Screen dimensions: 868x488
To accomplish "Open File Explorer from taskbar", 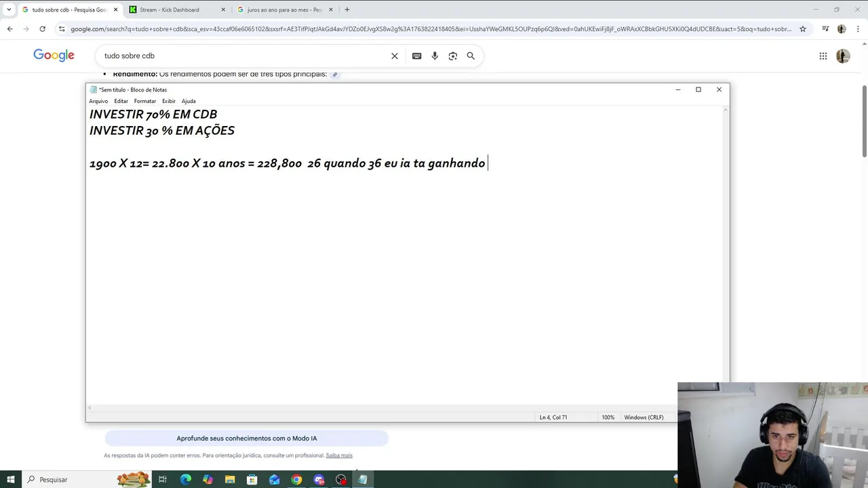I will tap(230, 479).
